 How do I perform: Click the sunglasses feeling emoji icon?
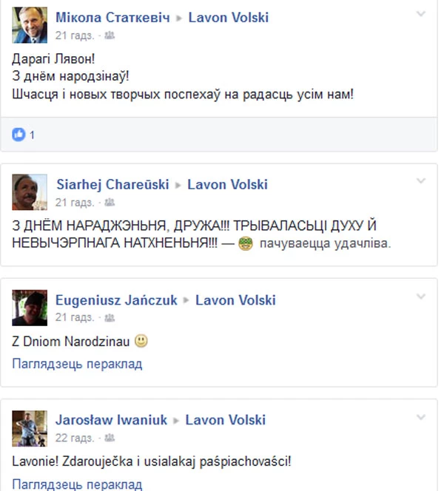[x=246, y=243]
